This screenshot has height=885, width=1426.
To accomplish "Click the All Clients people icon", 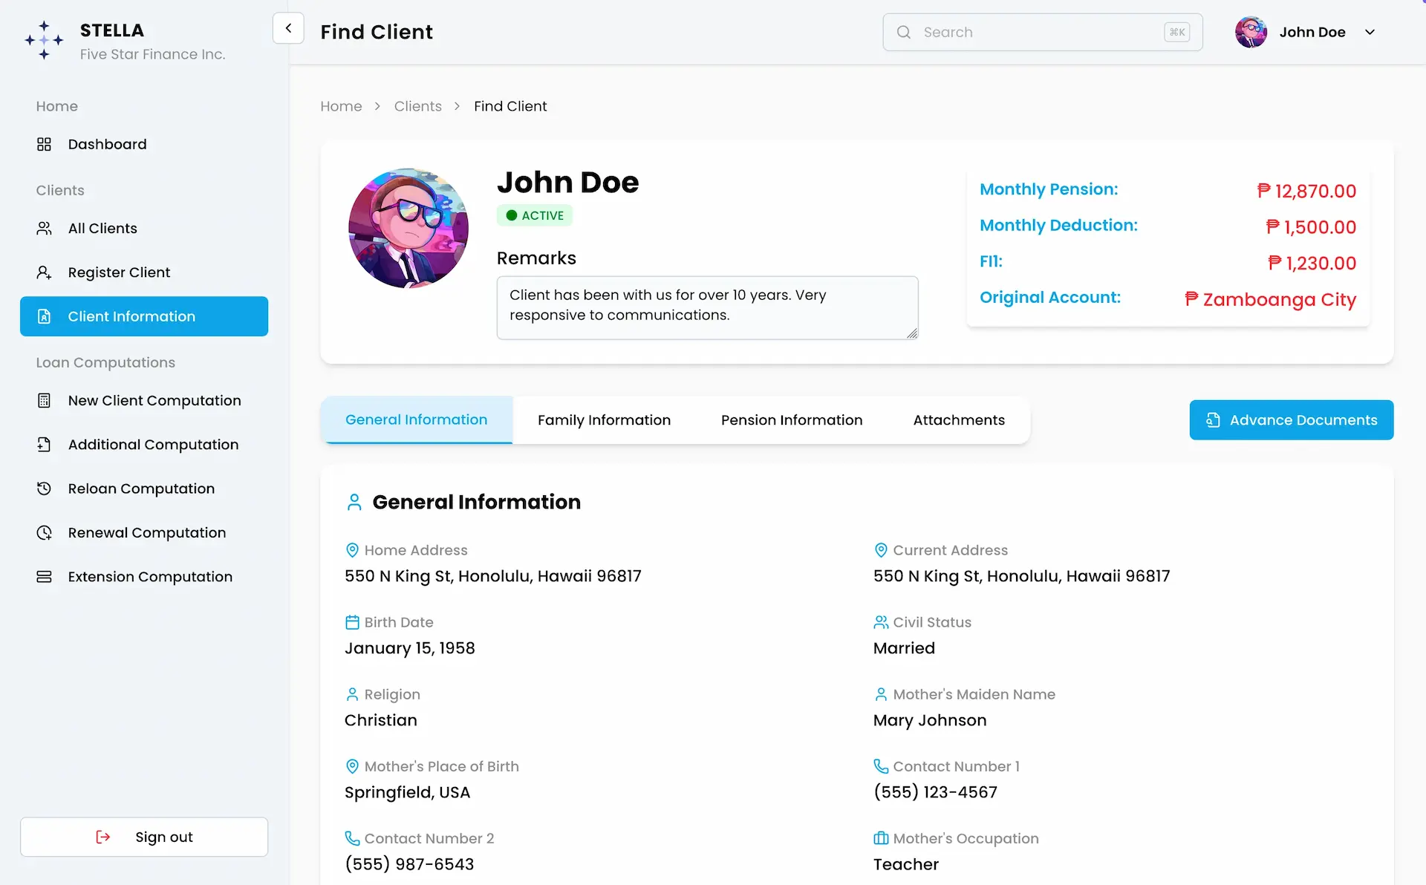I will tap(44, 228).
